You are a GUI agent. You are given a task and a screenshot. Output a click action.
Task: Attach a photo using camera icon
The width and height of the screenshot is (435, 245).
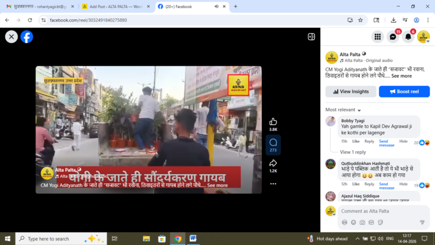click(x=362, y=222)
